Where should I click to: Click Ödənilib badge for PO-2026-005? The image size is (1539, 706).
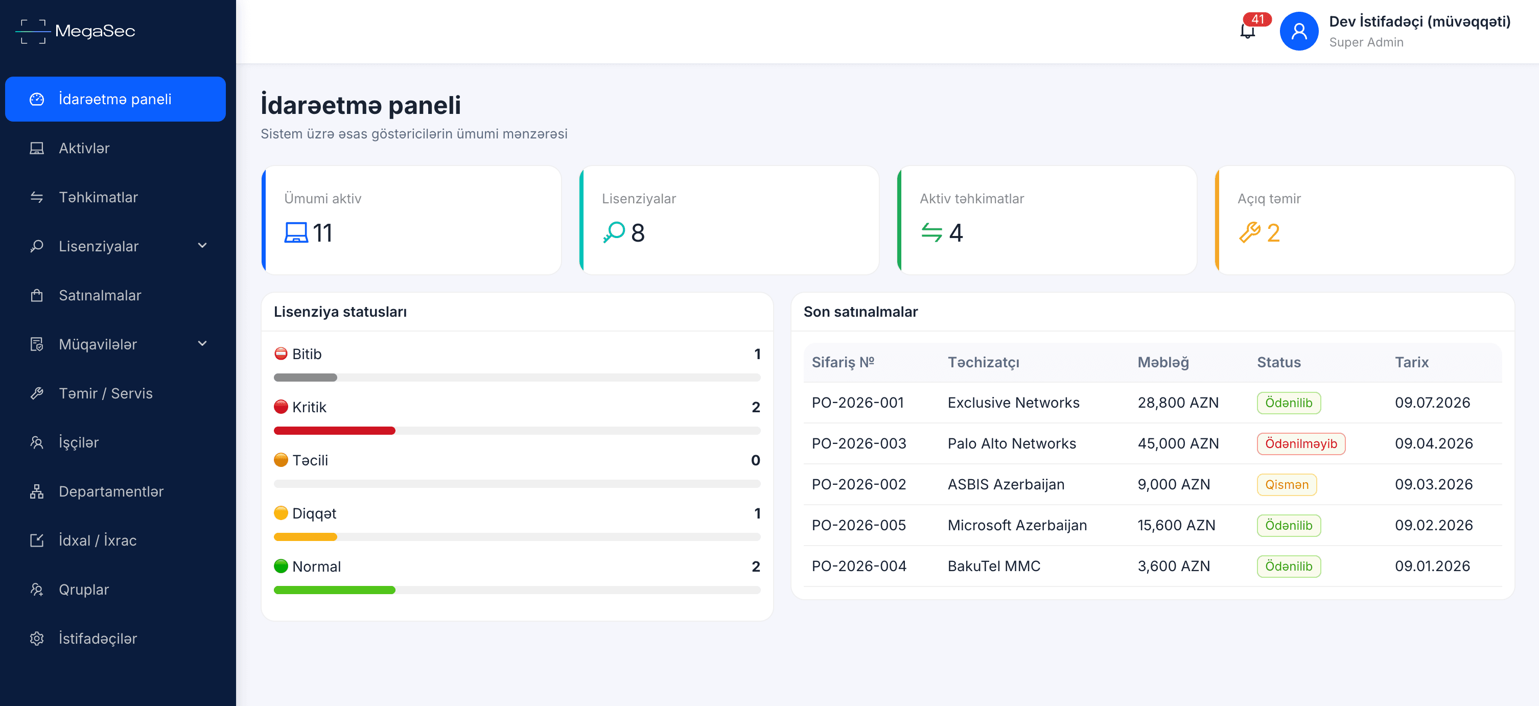click(x=1289, y=525)
